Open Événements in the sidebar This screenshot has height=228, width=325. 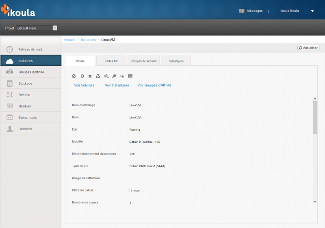[x=31, y=117]
